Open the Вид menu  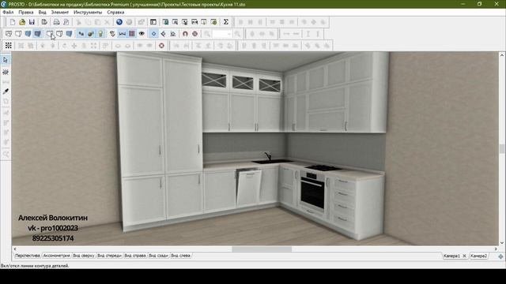[42, 13]
